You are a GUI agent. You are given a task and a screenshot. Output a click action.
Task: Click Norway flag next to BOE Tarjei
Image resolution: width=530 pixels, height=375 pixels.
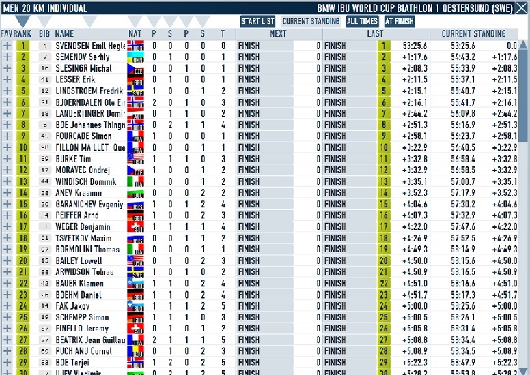(135, 363)
